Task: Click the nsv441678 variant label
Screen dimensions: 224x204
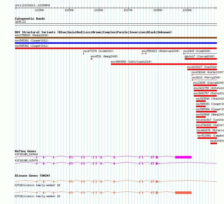Action: [210, 130]
